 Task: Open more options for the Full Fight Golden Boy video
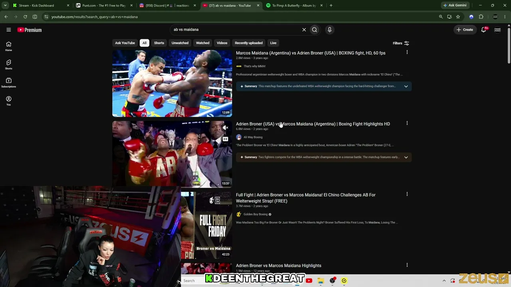coord(407,194)
